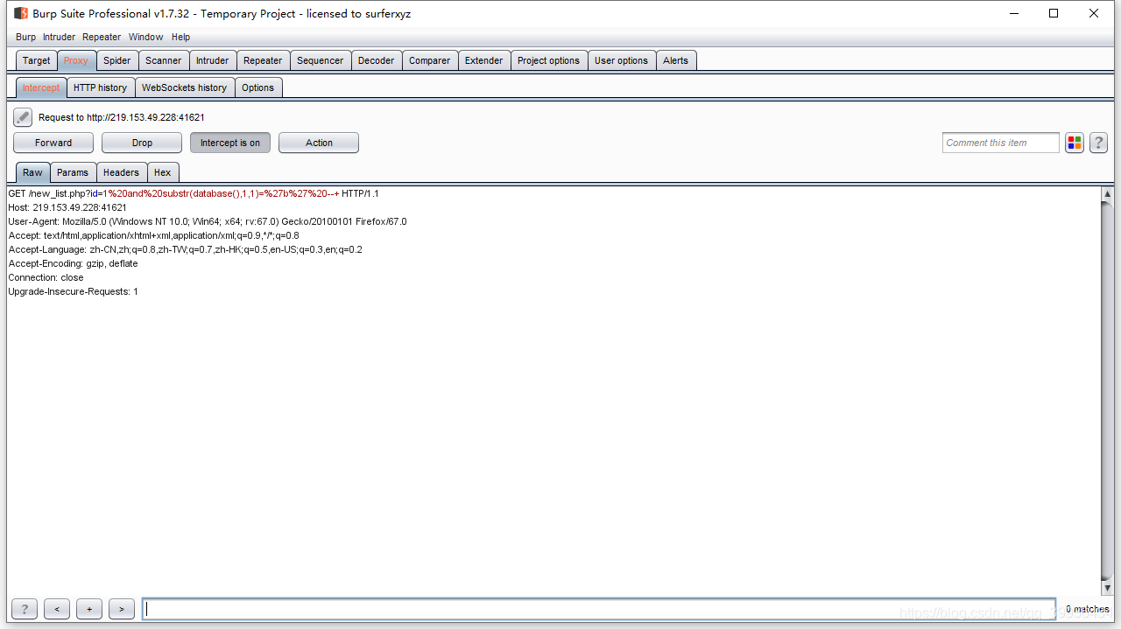Screen dimensions: 1121x629
Task: Click the Accept-Encoding: gzip, deflate line
Action: [74, 263]
